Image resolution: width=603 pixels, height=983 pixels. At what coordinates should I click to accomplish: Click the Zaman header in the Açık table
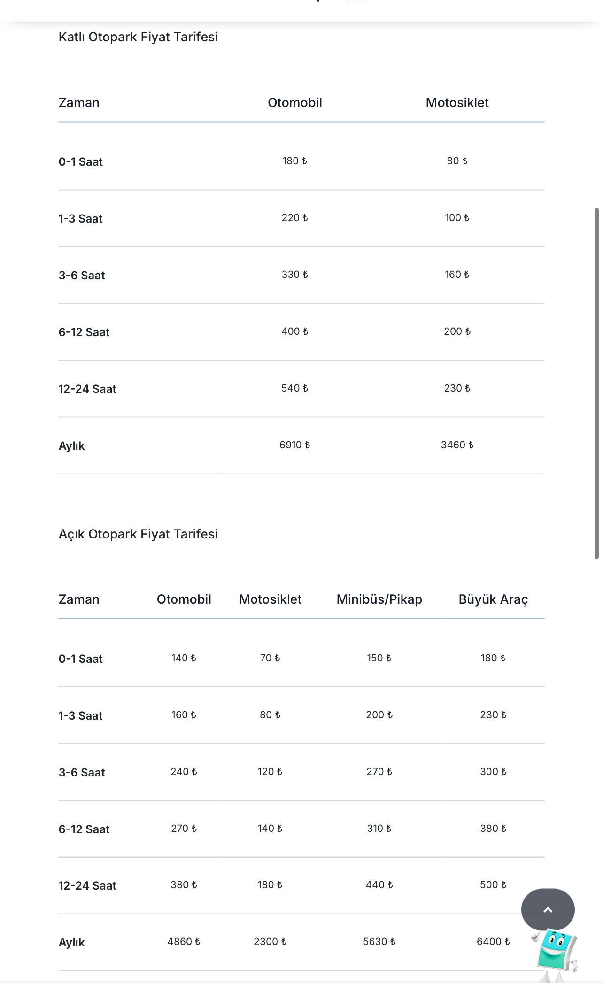(79, 599)
